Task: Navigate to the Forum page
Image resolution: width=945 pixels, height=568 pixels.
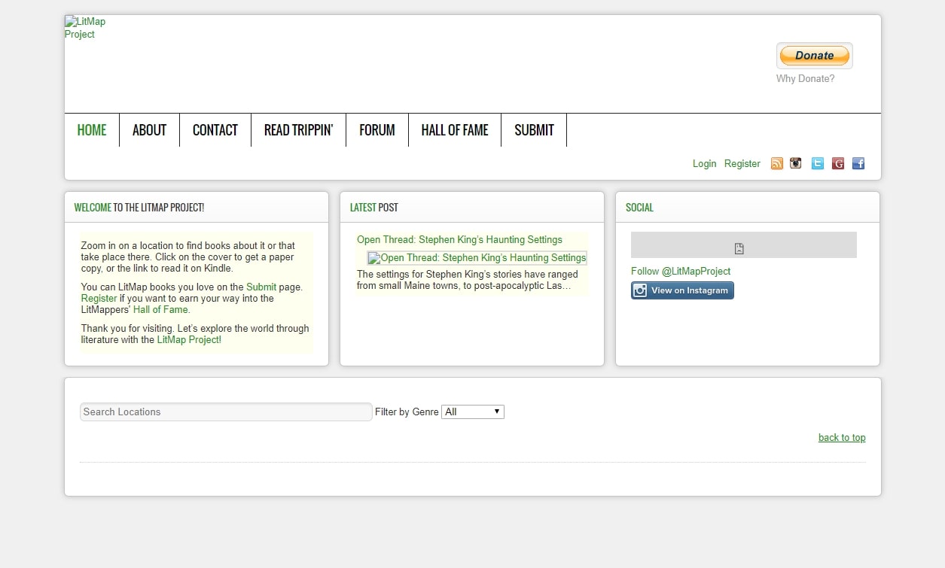Action: (376, 130)
